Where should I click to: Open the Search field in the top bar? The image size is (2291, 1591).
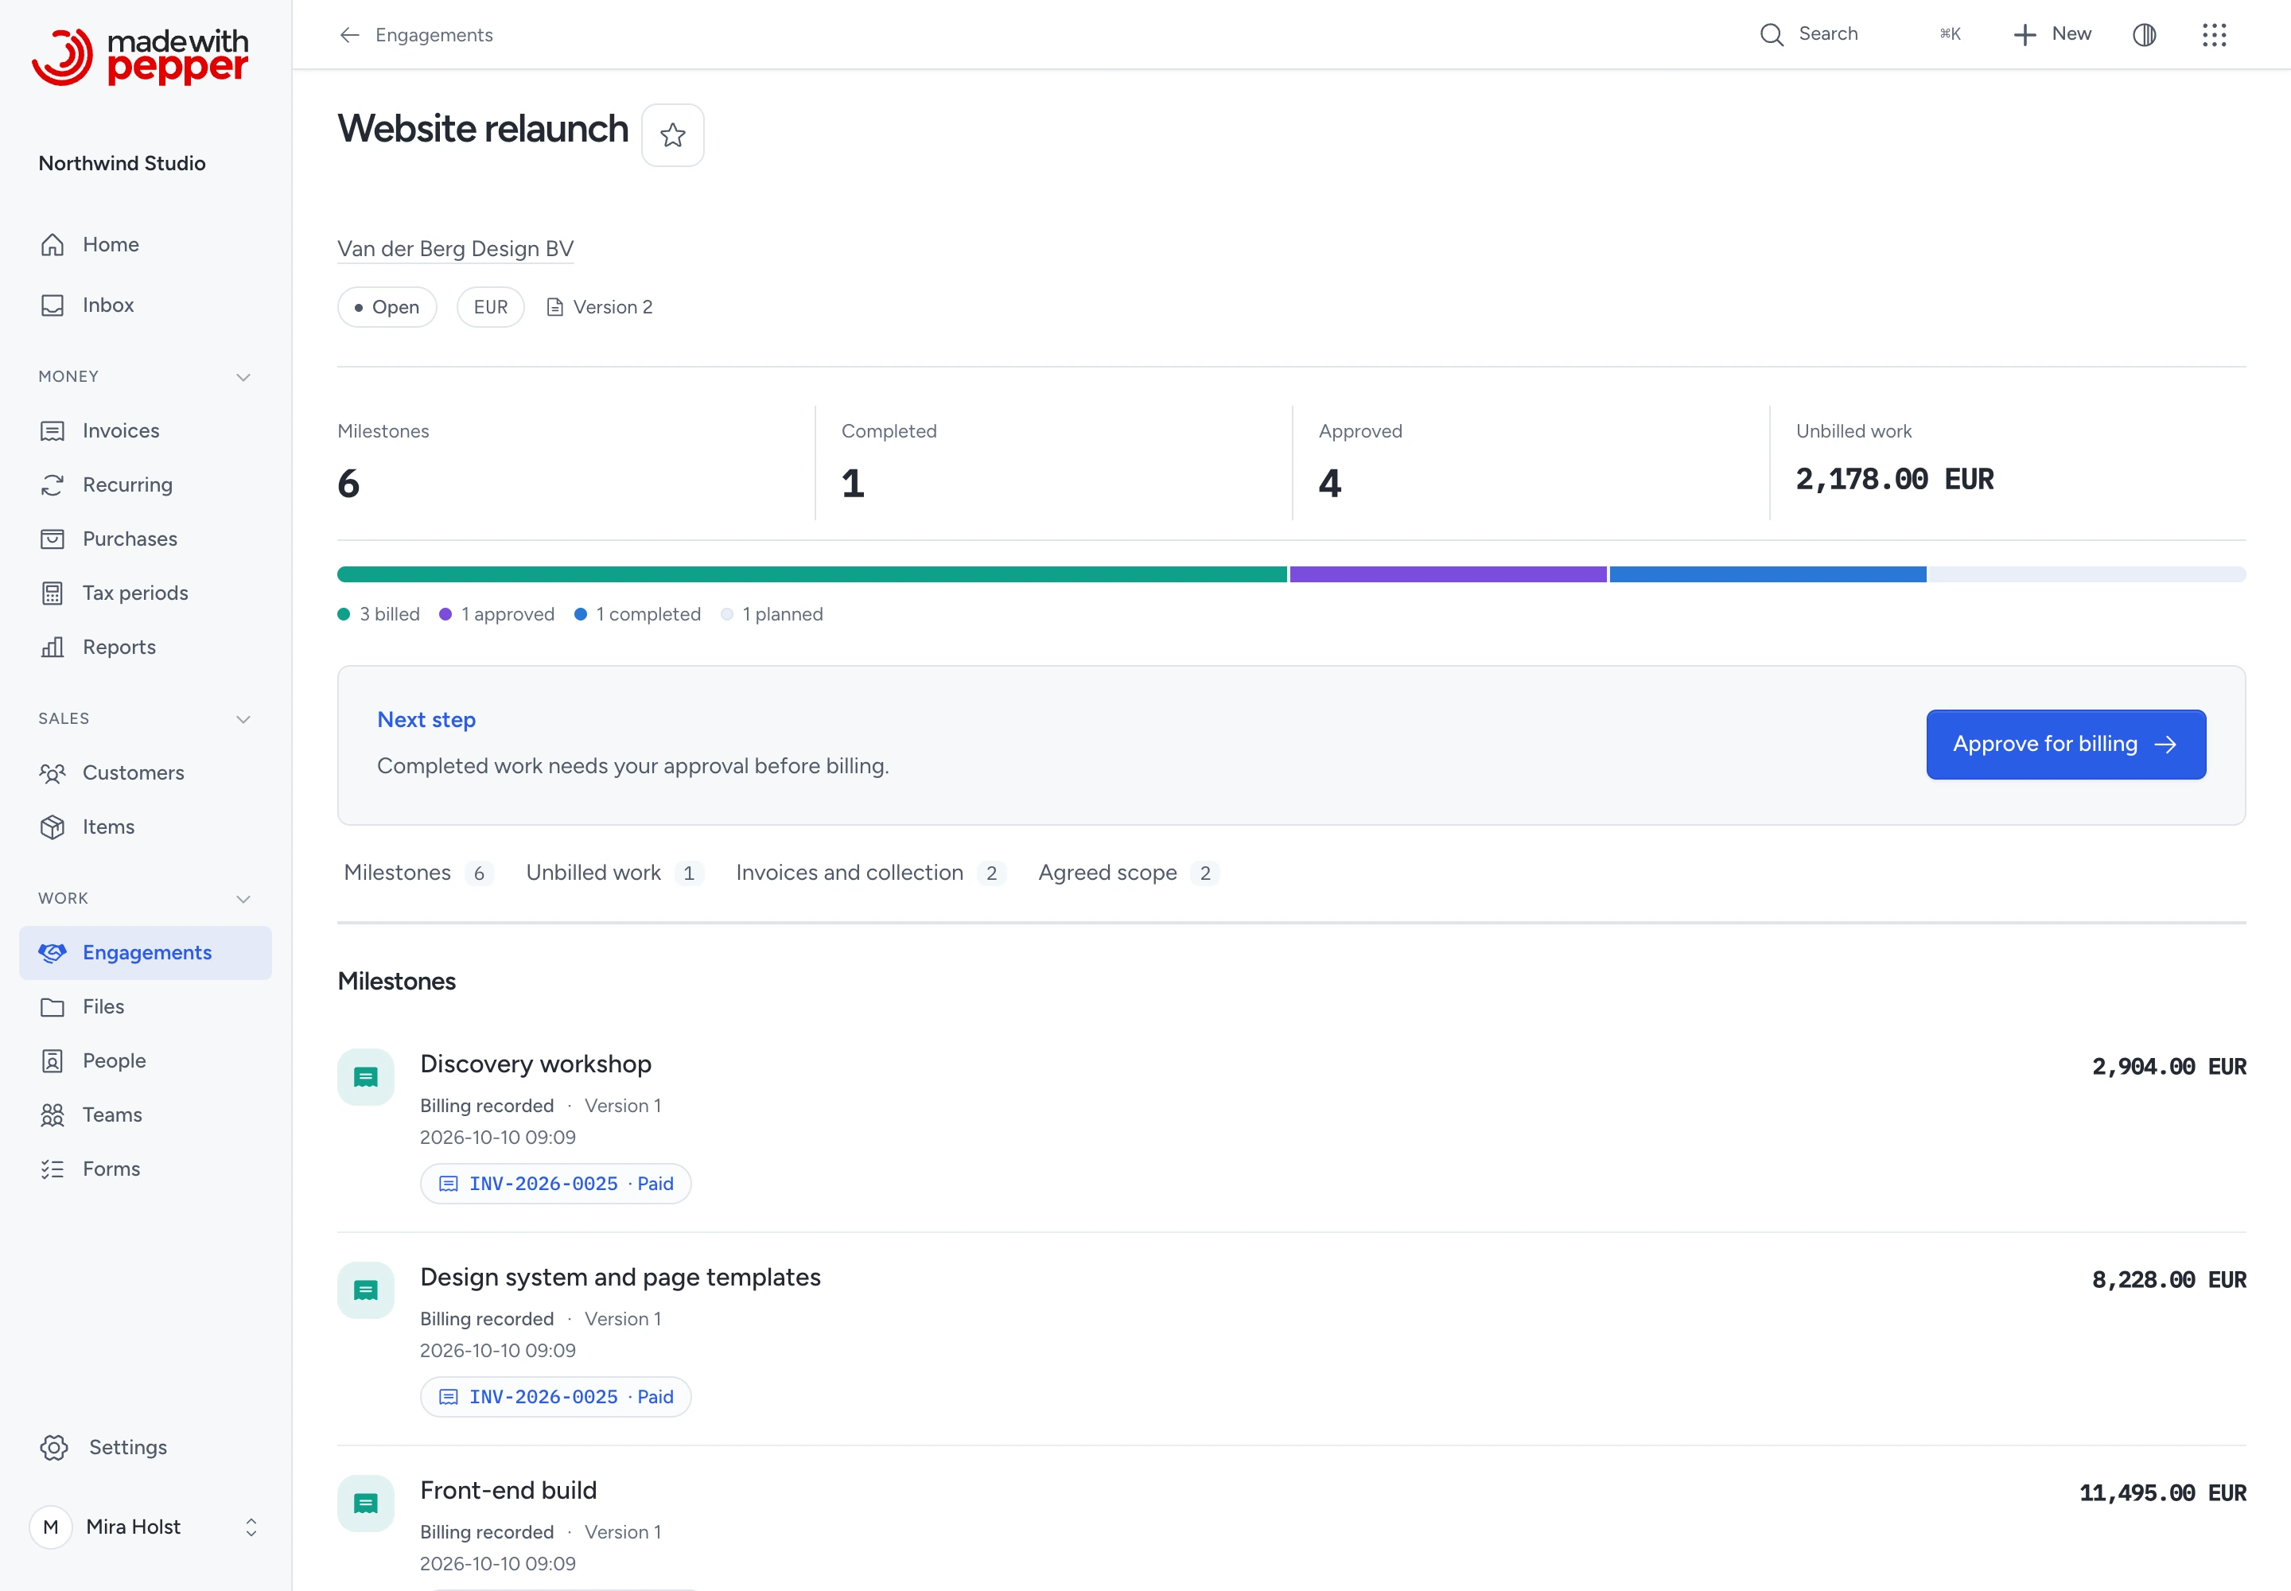(x=1859, y=34)
